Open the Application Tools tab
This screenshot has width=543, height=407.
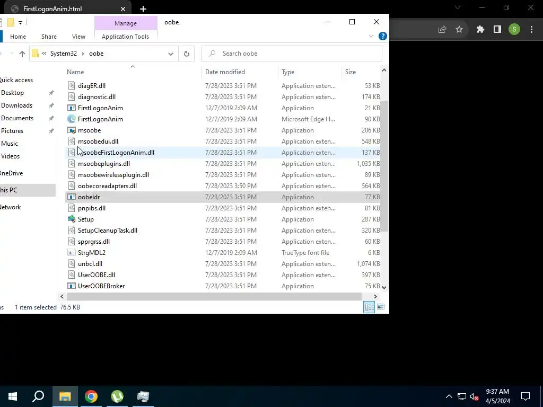125,37
